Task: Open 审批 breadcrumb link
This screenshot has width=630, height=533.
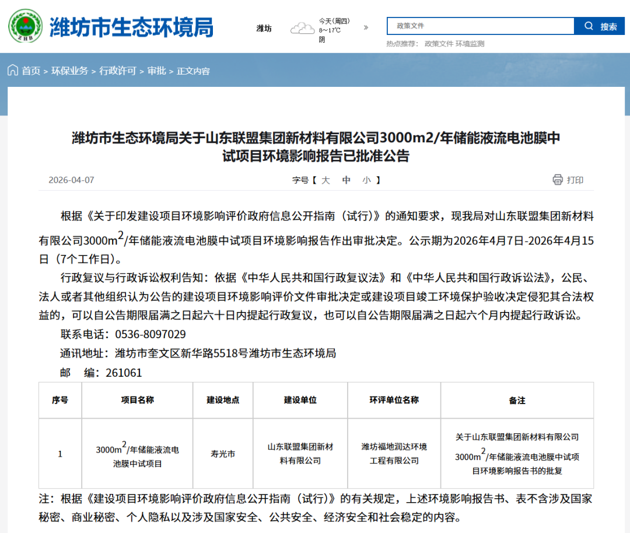Action: [156, 71]
